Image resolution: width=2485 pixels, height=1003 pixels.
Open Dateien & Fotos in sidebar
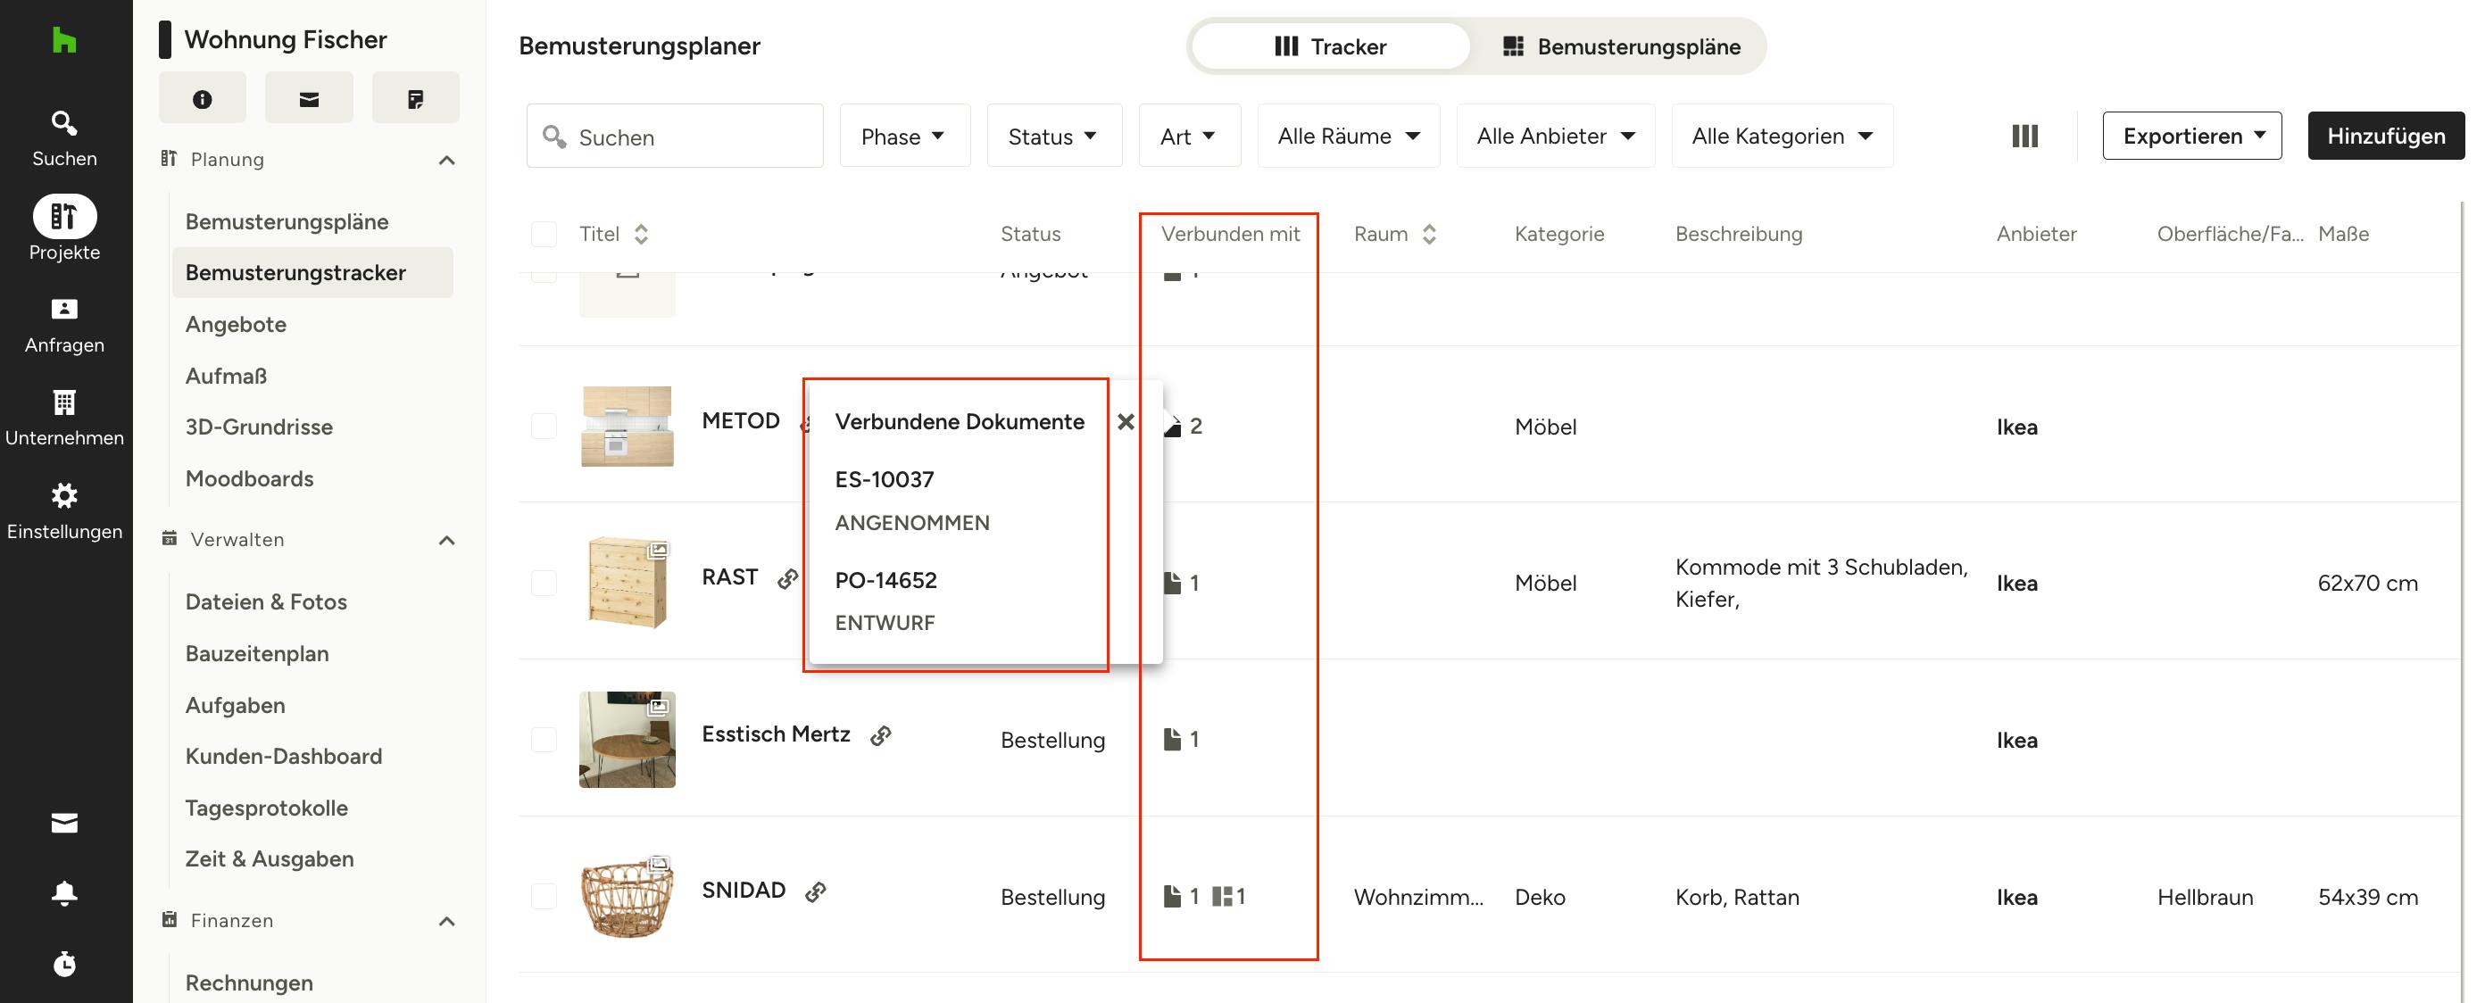[x=266, y=601]
